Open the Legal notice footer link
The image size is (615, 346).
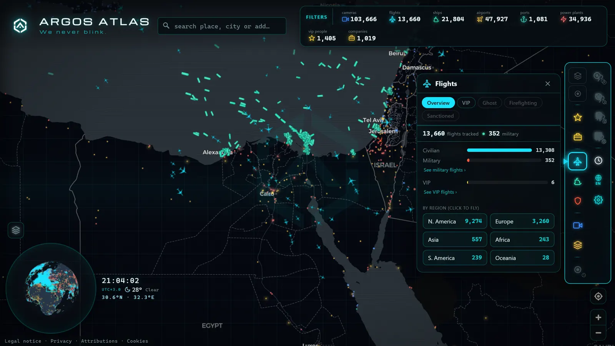pyautogui.click(x=23, y=341)
